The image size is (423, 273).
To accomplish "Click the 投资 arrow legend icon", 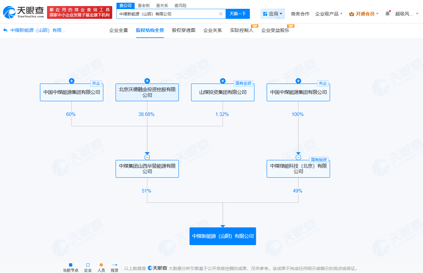I will coord(114,265).
